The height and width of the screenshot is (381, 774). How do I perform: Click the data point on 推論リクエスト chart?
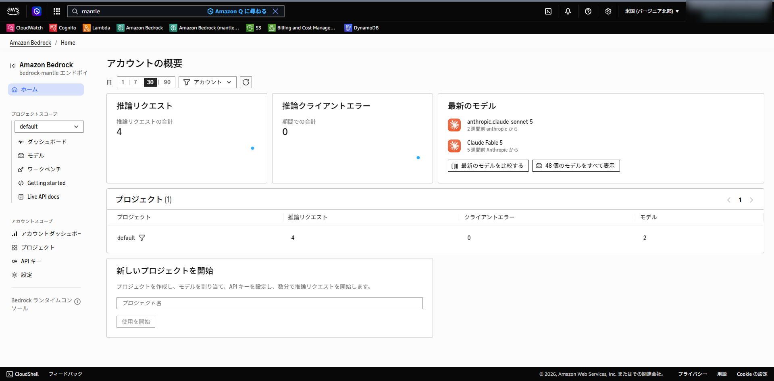click(253, 148)
